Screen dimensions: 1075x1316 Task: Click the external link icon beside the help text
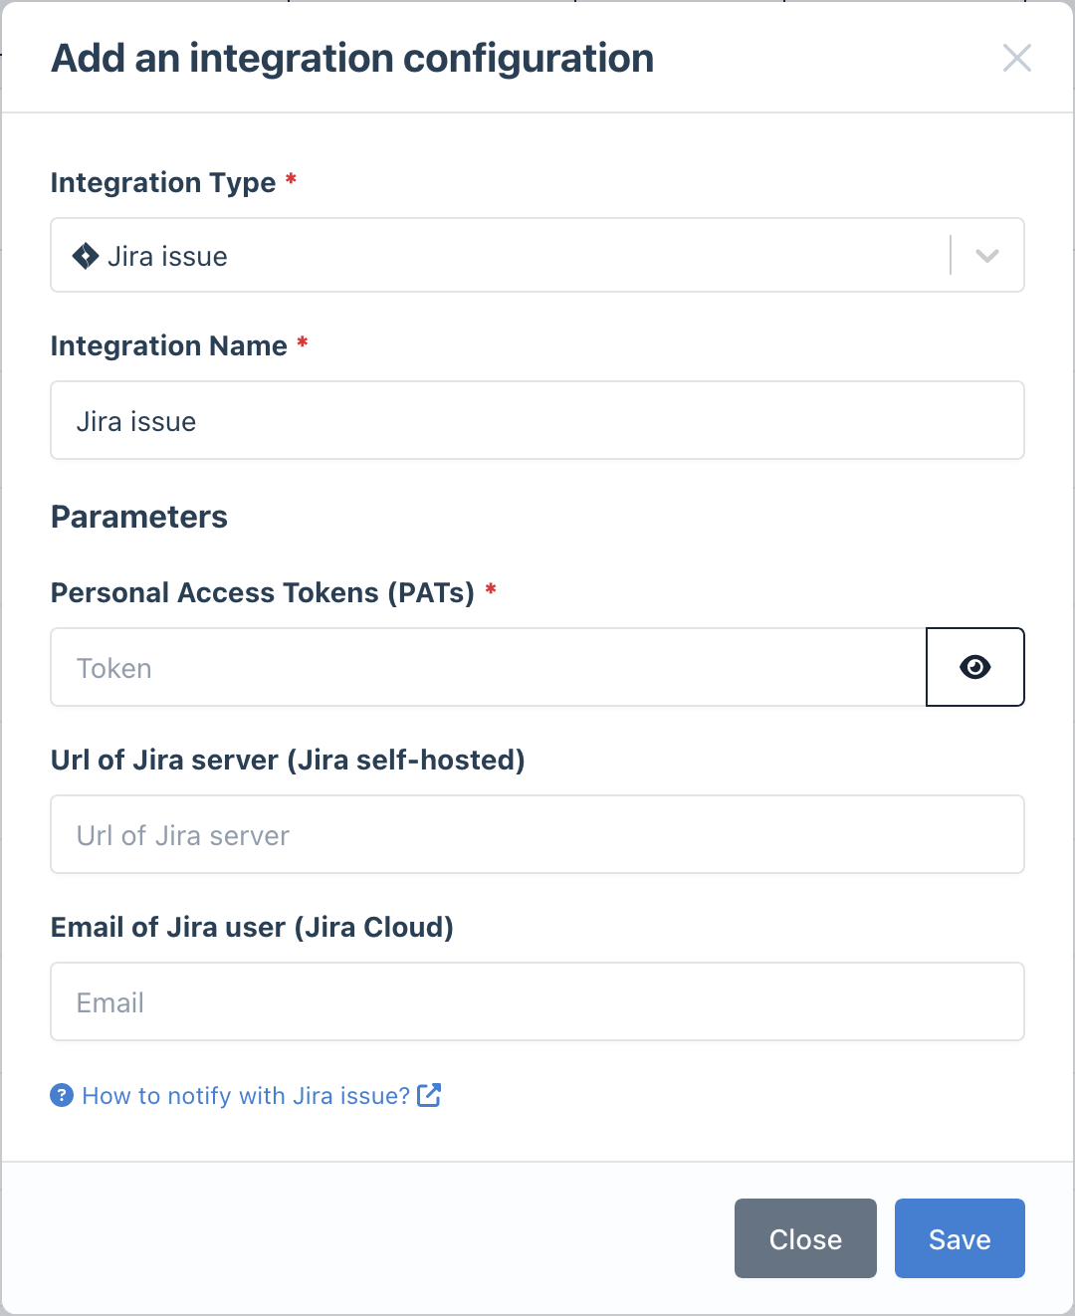click(x=430, y=1095)
